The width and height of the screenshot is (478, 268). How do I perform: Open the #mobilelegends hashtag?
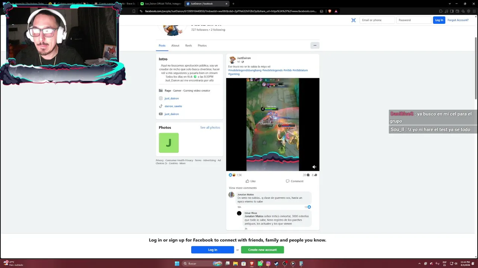[x=272, y=70]
